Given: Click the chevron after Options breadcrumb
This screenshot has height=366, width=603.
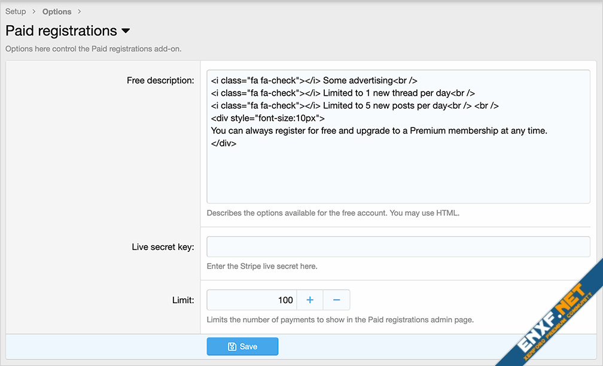Looking at the screenshot, I should click(79, 11).
